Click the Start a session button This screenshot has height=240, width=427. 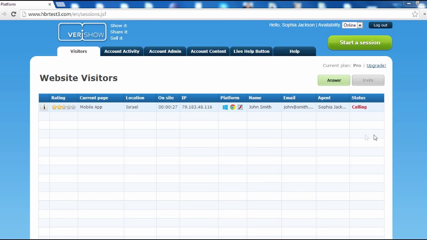(x=360, y=43)
